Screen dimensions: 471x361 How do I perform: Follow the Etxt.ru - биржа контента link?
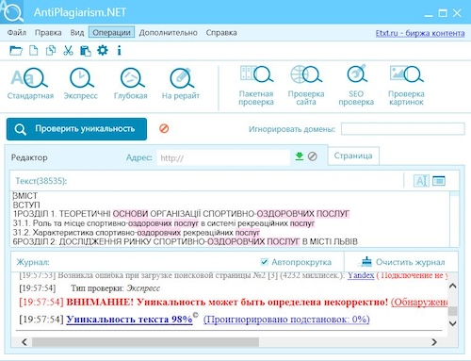click(x=420, y=33)
